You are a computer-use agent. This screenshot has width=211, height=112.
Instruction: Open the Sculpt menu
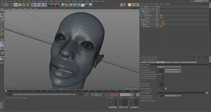52,1
